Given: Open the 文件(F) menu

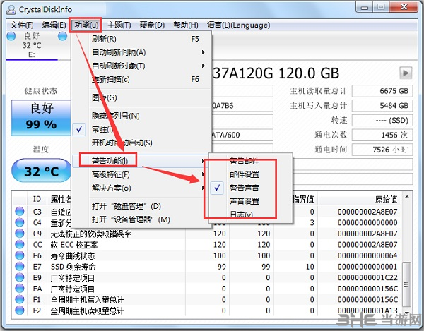Looking at the screenshot, I should point(22,25).
